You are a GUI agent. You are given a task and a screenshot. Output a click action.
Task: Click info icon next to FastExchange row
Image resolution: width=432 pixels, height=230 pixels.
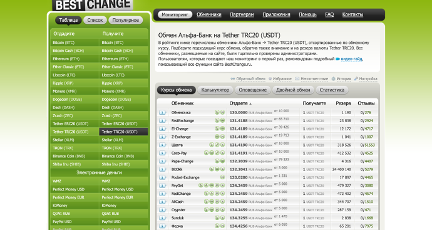point(163,120)
